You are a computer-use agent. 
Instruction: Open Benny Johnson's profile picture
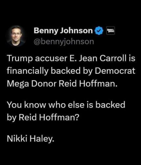[x=16, y=36]
